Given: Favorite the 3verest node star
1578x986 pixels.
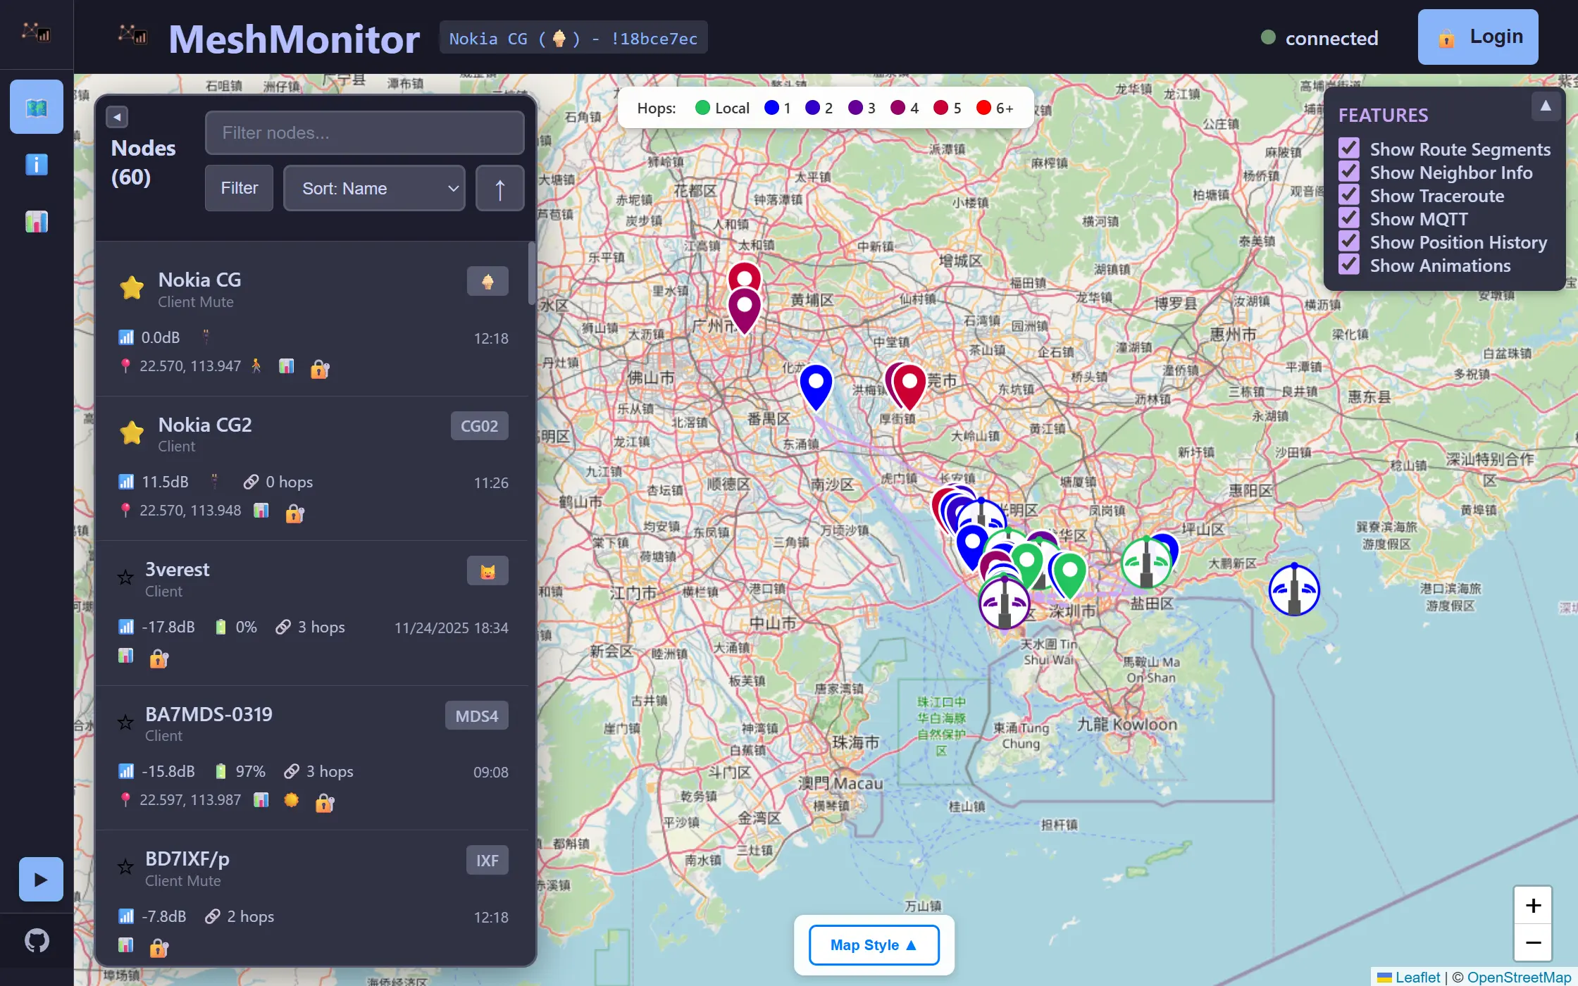Looking at the screenshot, I should [x=125, y=578].
